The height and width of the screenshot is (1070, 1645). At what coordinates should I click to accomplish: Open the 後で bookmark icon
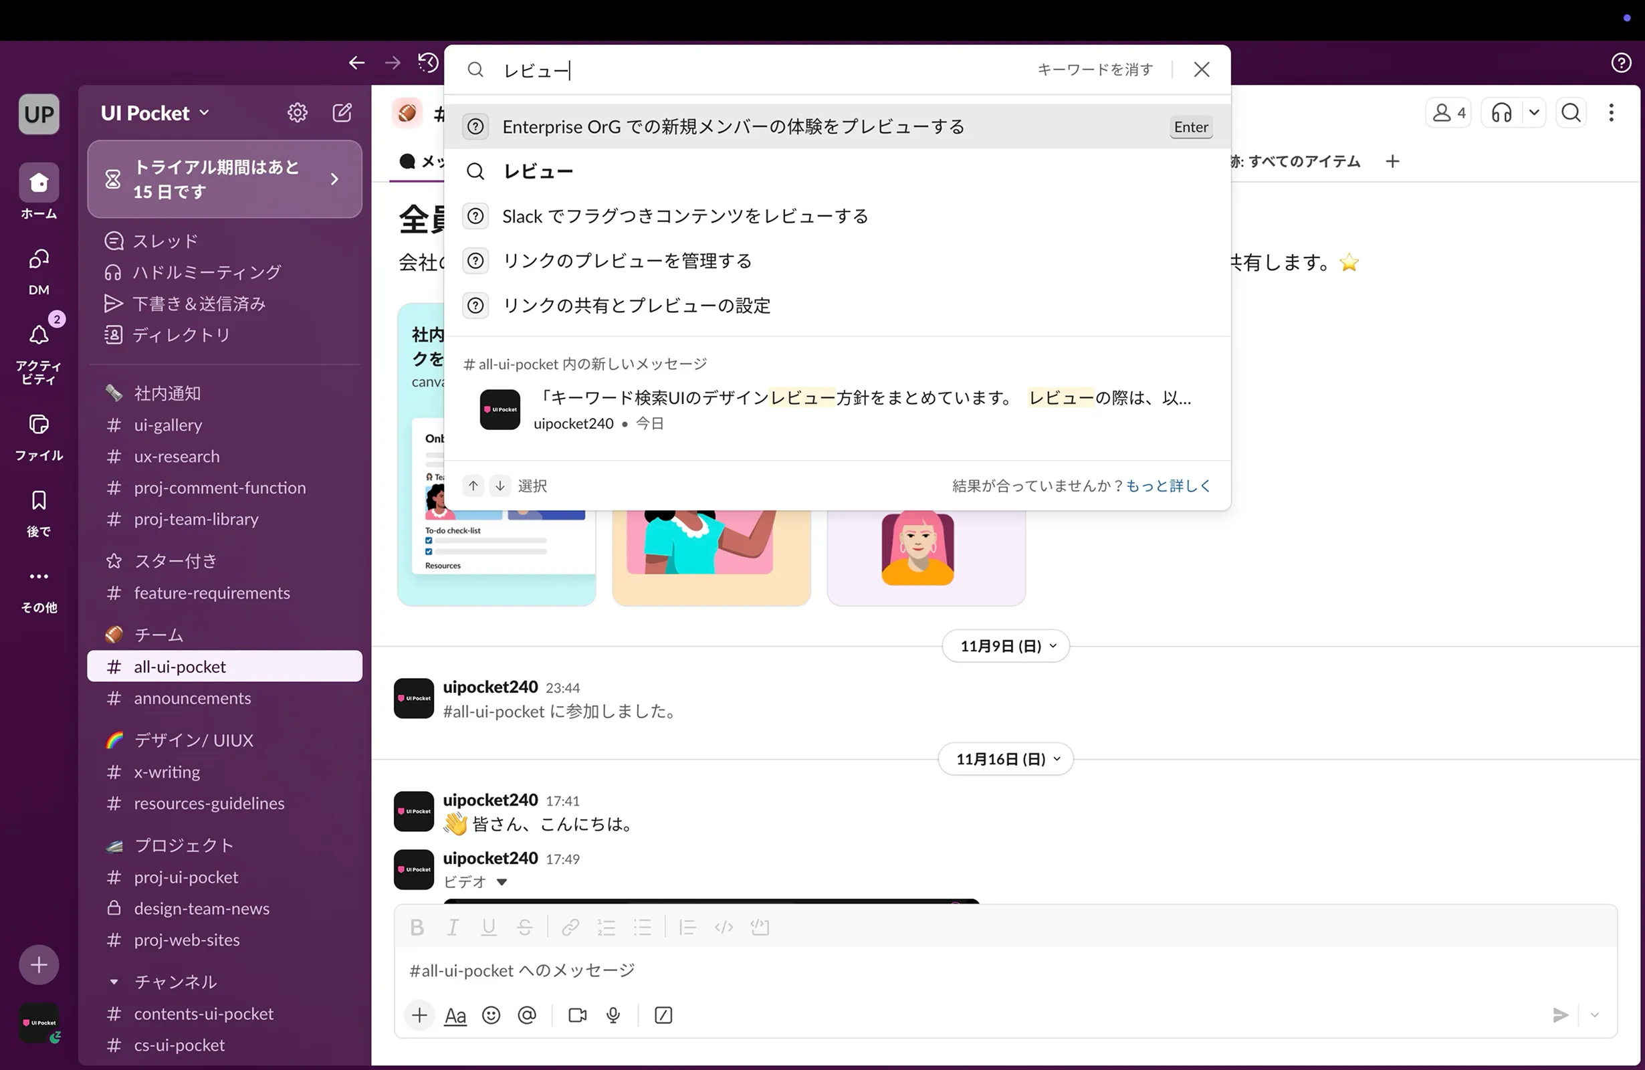click(x=39, y=513)
